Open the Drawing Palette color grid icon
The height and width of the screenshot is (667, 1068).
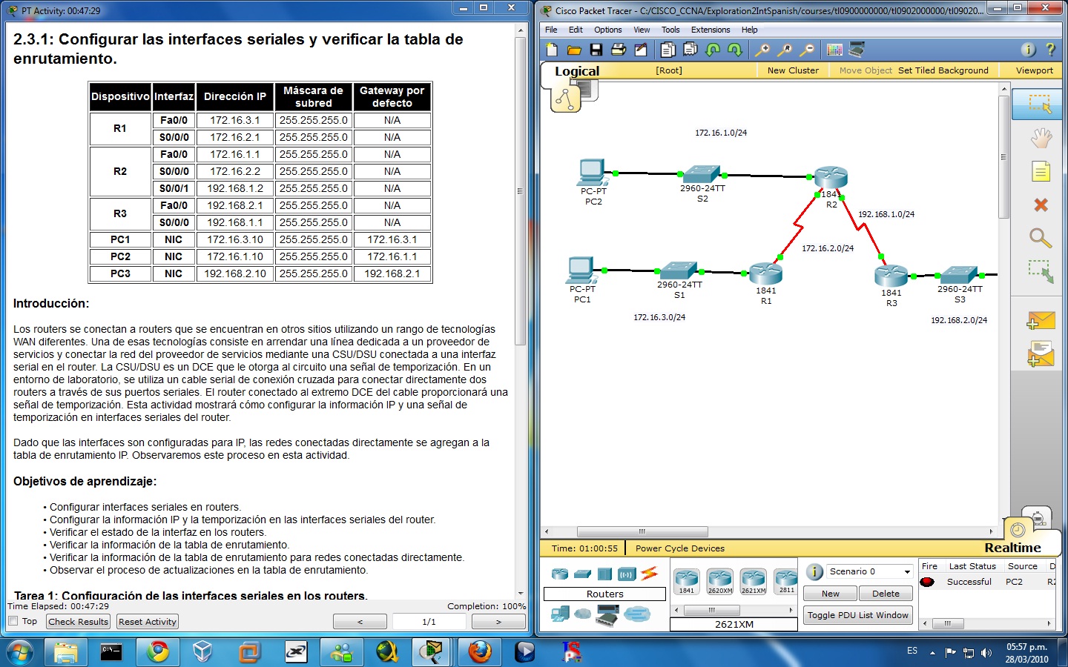pos(834,50)
